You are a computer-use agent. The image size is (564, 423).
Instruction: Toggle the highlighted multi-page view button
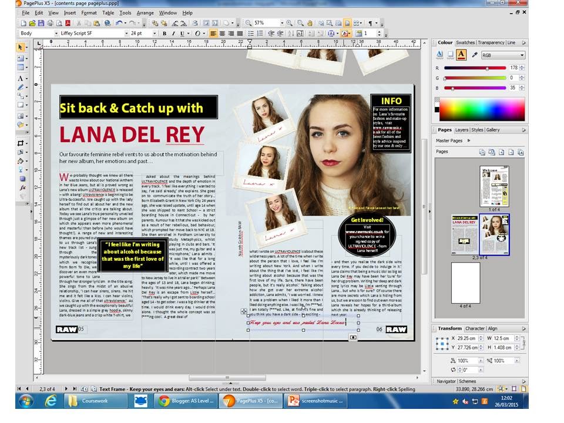tap(347, 23)
